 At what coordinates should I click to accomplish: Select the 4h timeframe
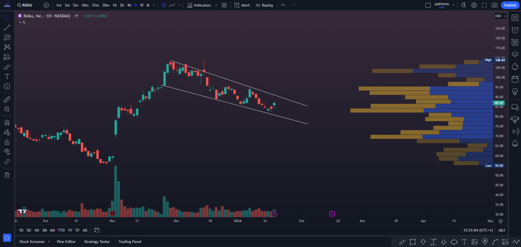point(129,5)
